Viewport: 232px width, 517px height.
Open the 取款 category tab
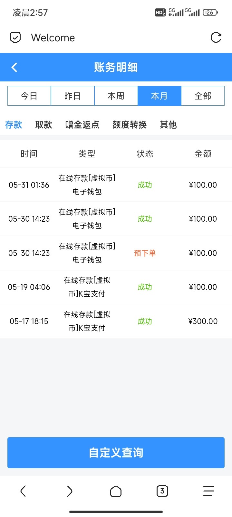[x=43, y=125]
